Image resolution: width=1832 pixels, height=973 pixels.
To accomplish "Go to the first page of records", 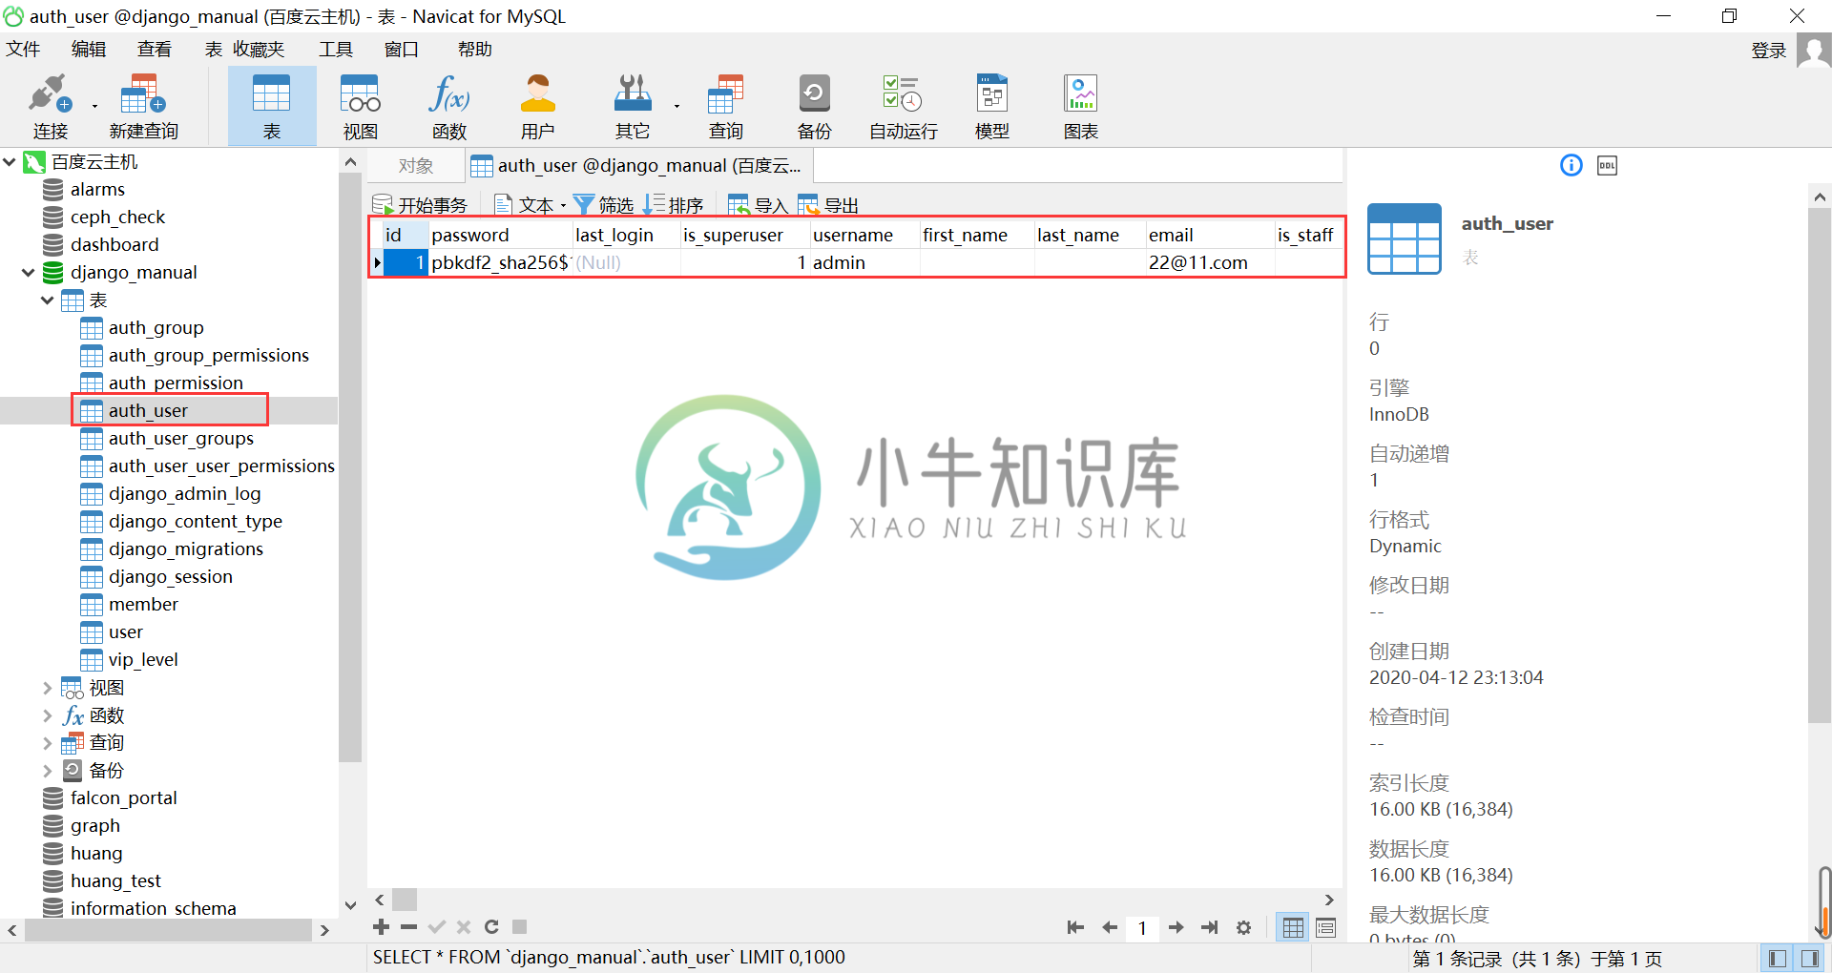I will coord(1075,927).
